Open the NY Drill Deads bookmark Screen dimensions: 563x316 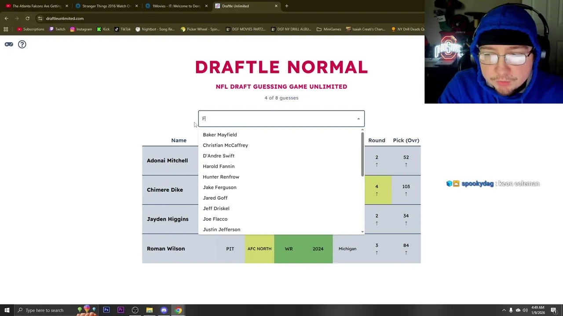click(407, 29)
